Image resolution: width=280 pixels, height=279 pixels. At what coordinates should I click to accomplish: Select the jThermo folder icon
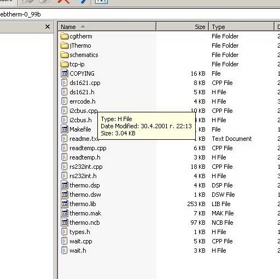(64, 45)
